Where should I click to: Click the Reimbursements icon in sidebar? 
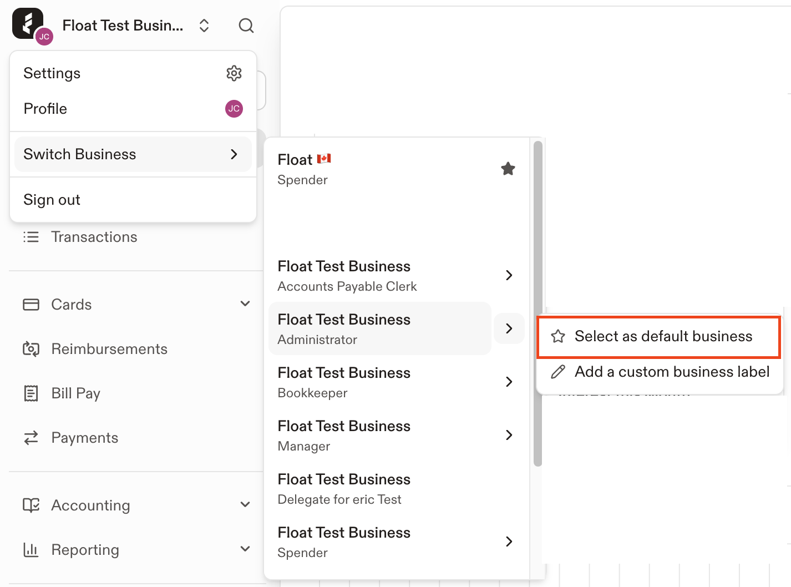click(31, 349)
